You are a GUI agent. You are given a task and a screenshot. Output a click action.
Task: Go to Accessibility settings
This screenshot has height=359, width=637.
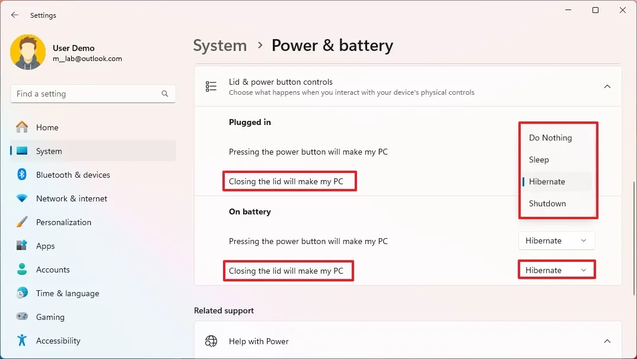pos(58,341)
